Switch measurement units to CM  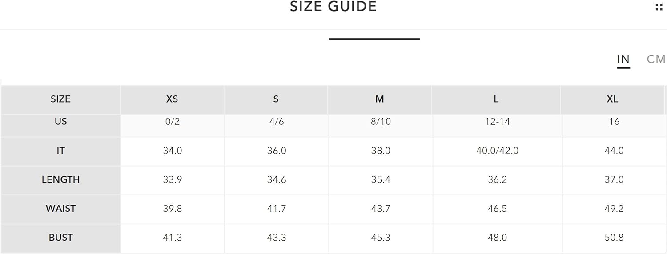(x=656, y=59)
